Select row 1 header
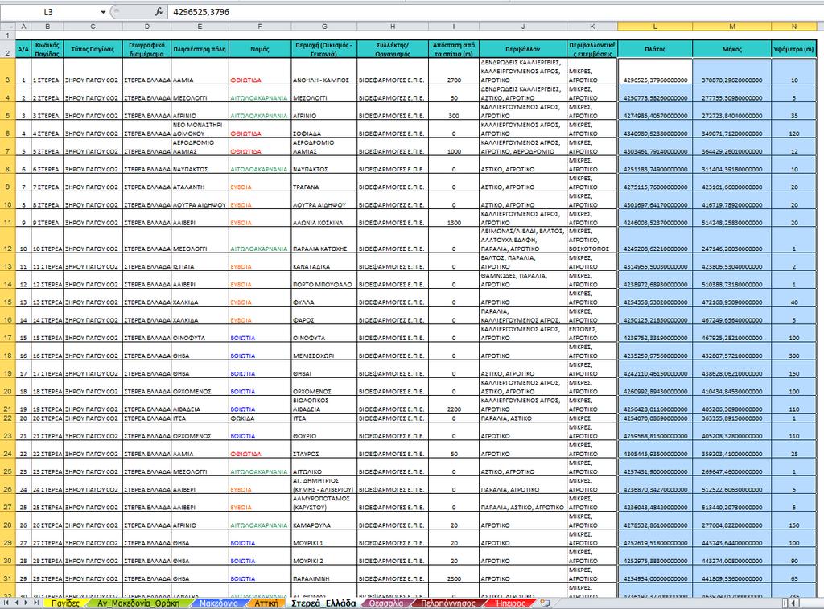Image resolution: width=824 pixels, height=609 pixels. point(7,35)
